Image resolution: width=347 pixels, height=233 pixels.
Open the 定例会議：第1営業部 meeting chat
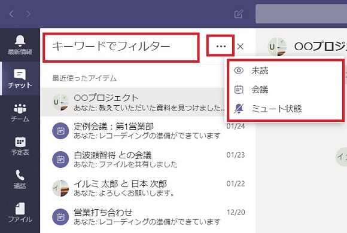148,131
